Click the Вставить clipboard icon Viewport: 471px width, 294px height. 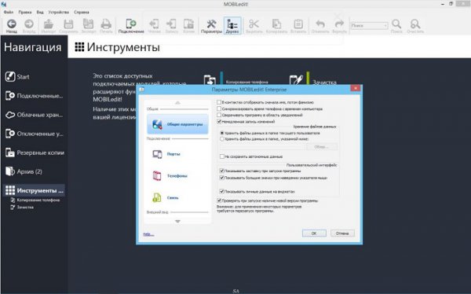click(298, 26)
